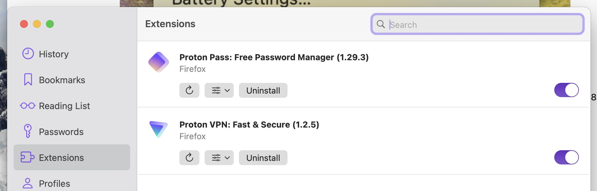Click the Proton VPN logo icon

click(158, 129)
